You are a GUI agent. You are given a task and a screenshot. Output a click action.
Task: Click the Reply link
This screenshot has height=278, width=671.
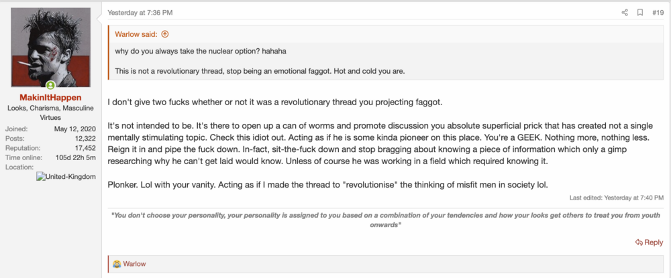(649, 242)
